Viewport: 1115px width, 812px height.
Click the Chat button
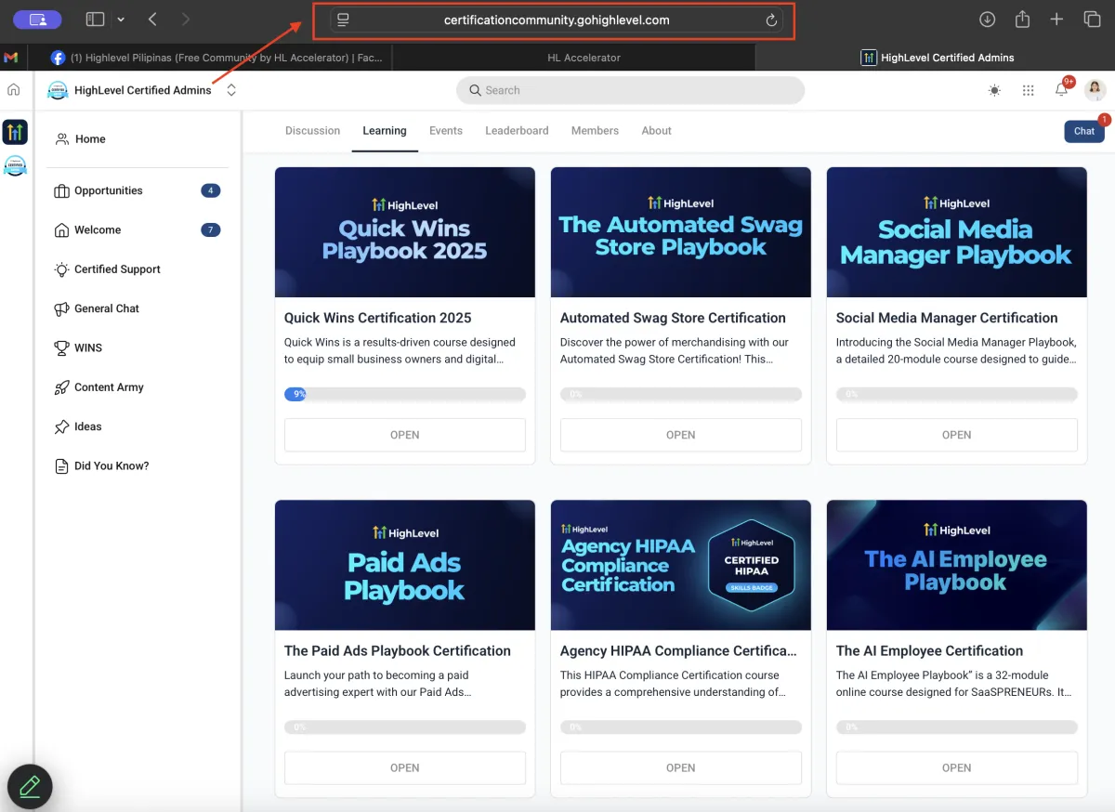(x=1083, y=131)
